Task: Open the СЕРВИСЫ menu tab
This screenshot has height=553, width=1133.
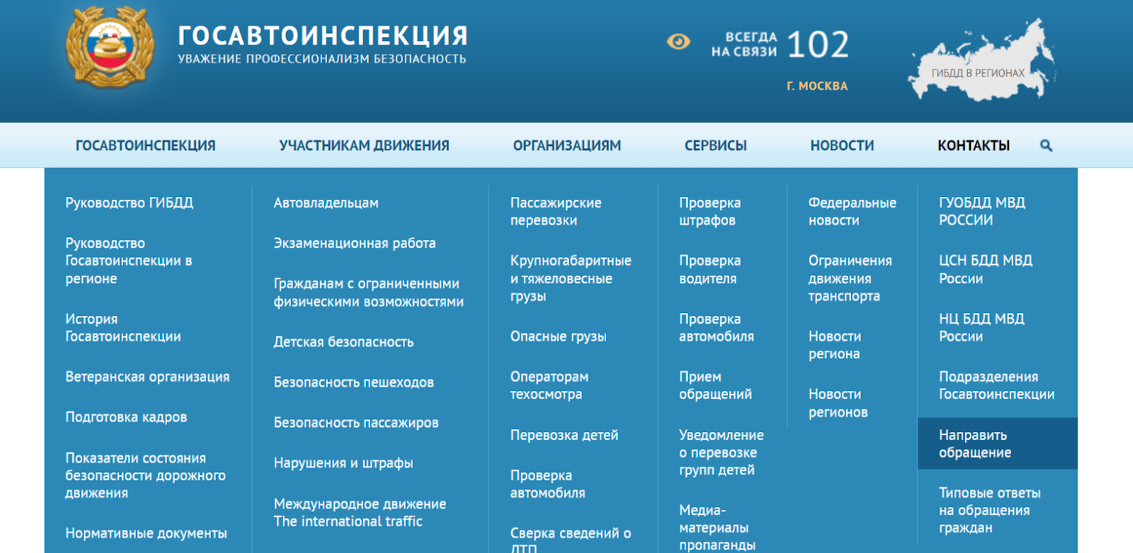Action: 715,146
